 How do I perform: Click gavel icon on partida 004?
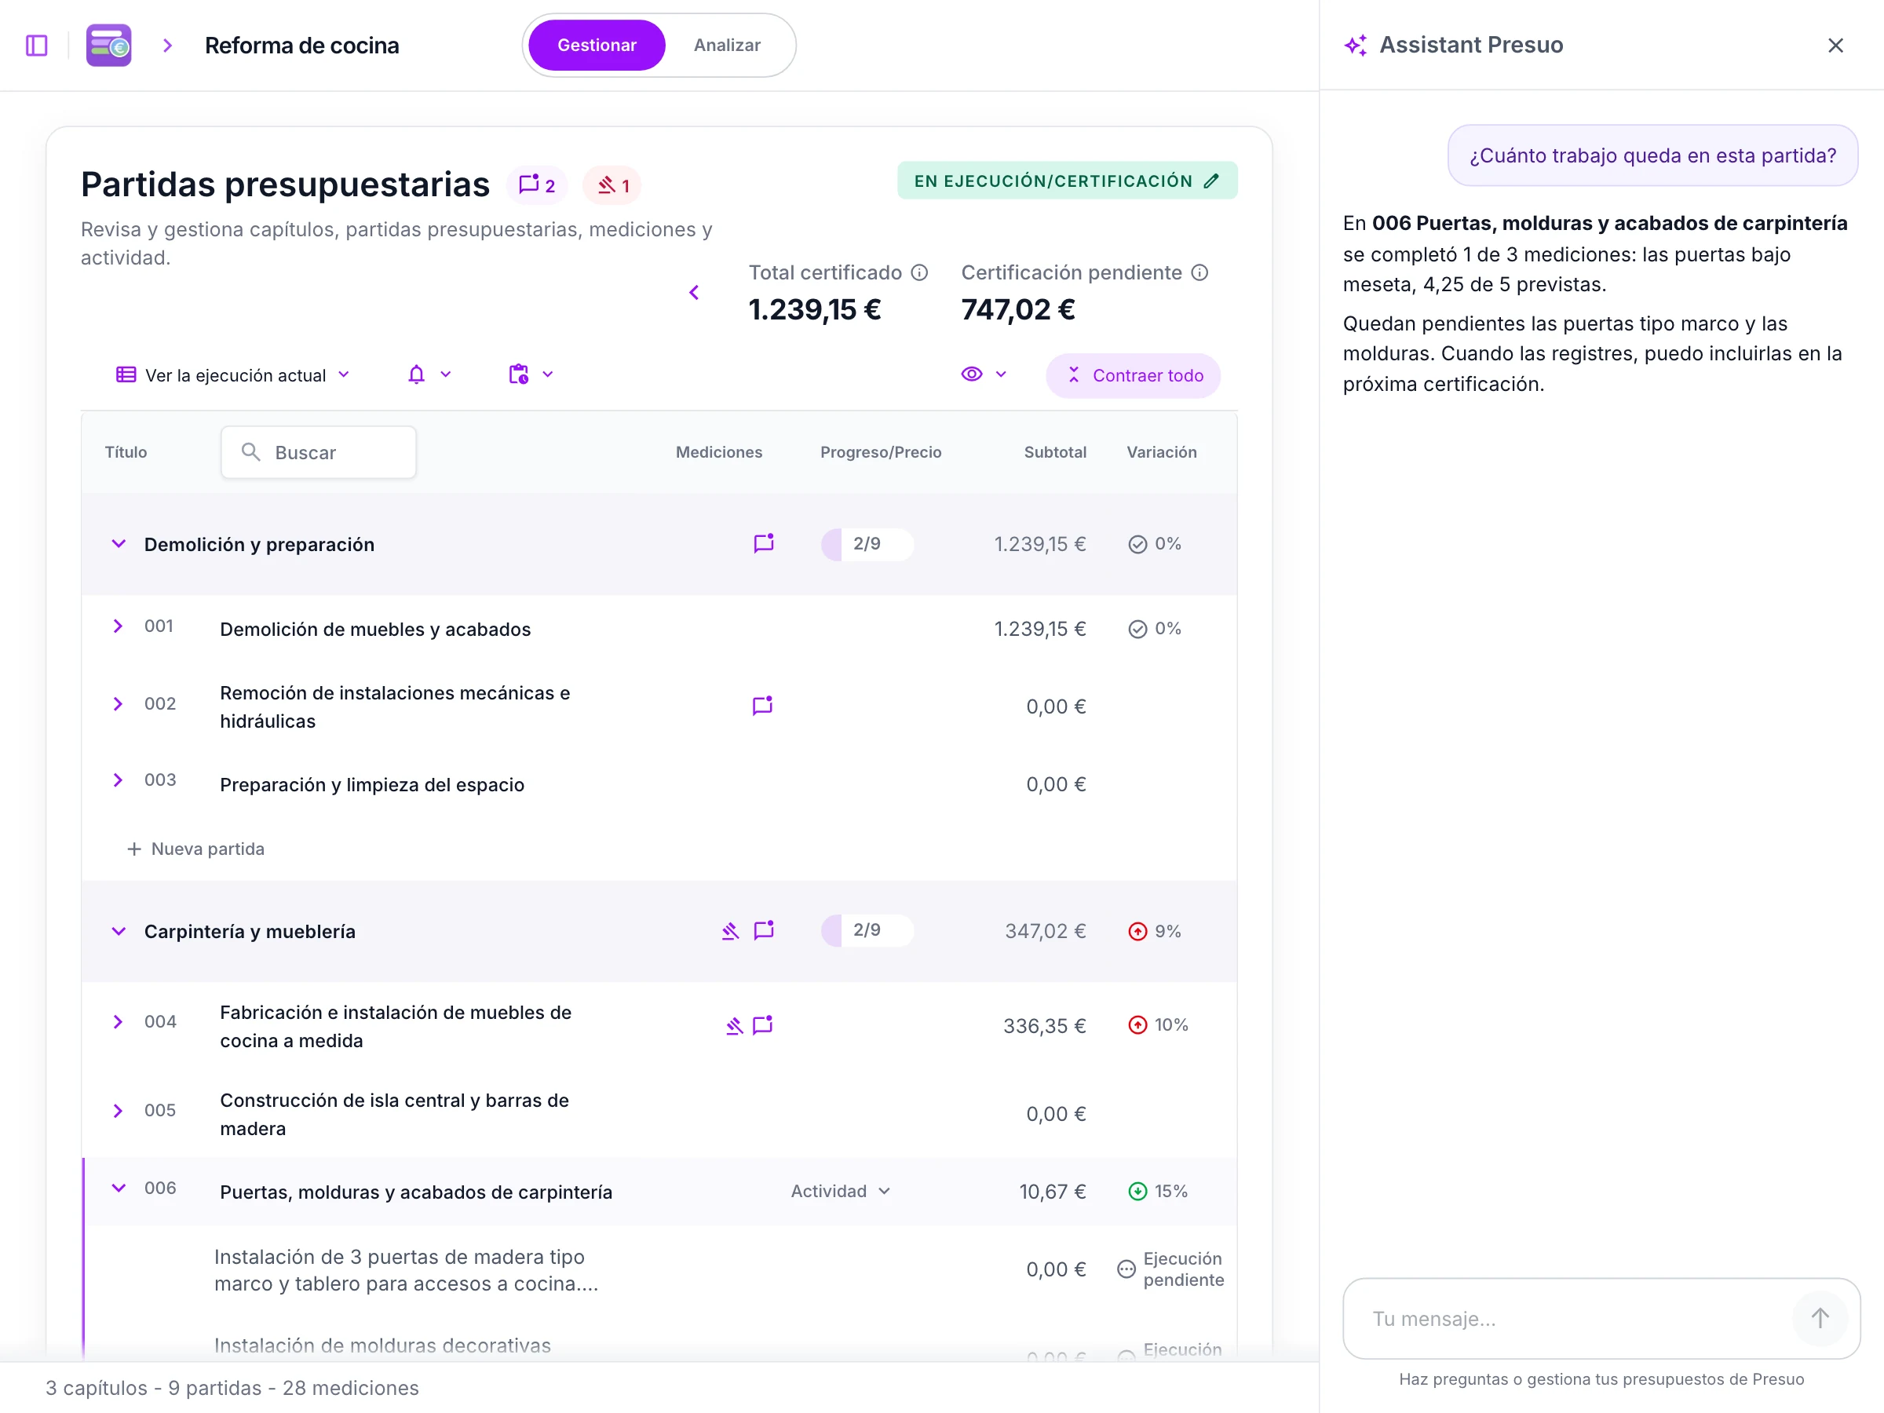pyautogui.click(x=734, y=1025)
